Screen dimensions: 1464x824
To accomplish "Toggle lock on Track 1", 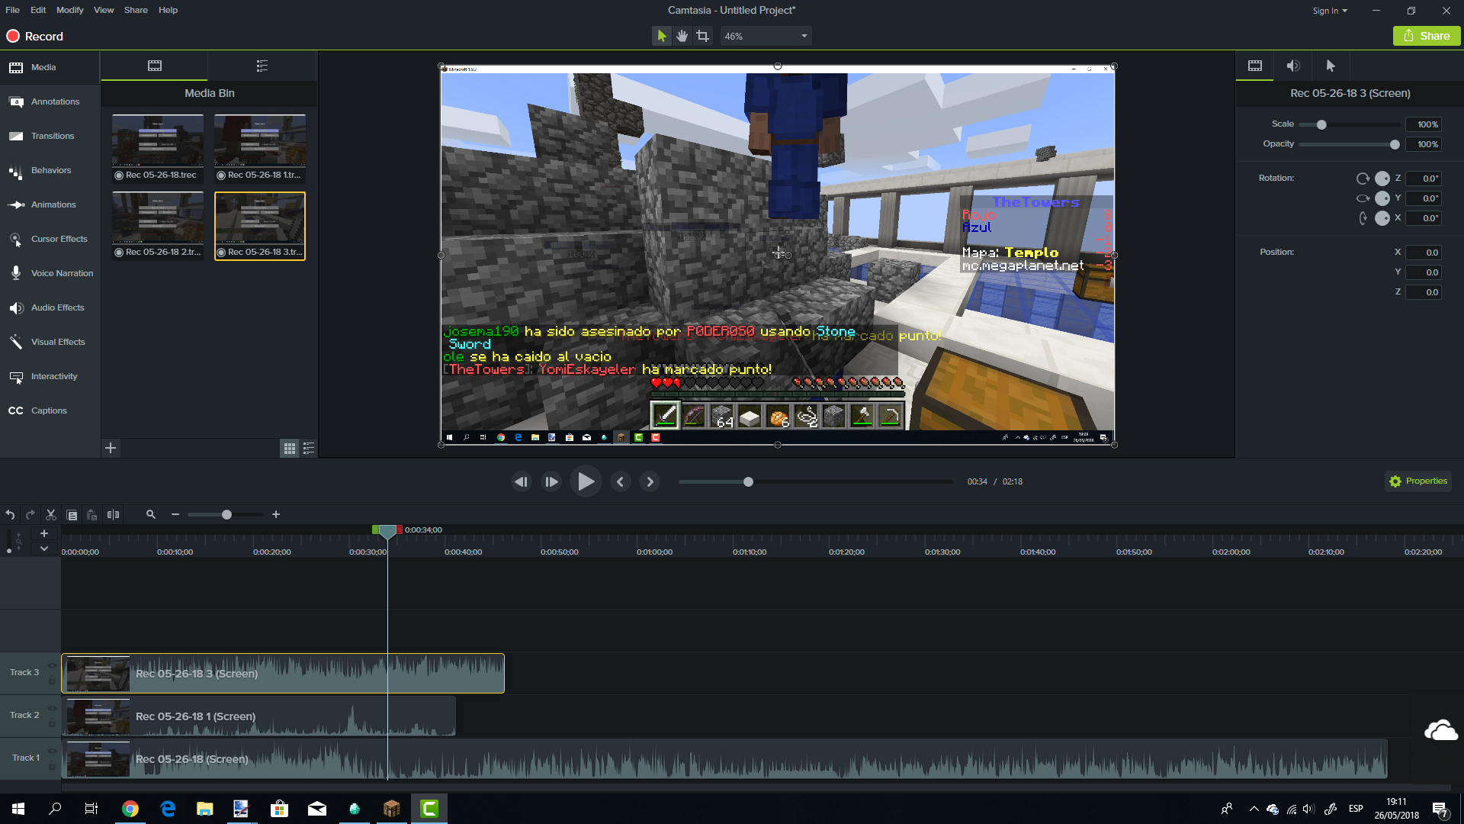I will click(x=52, y=766).
